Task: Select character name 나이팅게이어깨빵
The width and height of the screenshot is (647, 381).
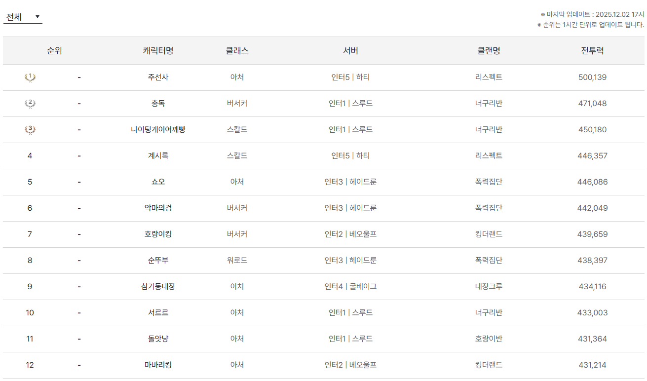Action: [x=158, y=130]
